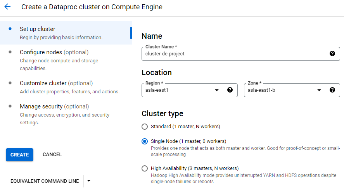Open help icon for Zone field

(332, 90)
